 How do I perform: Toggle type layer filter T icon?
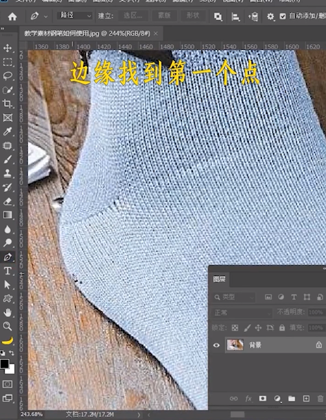[294, 297]
